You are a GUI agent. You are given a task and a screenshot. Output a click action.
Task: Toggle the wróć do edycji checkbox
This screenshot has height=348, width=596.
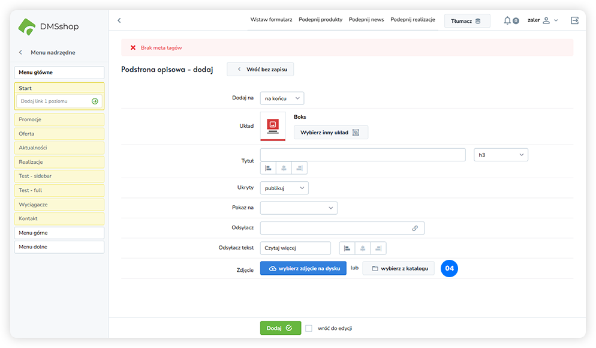[309, 328]
